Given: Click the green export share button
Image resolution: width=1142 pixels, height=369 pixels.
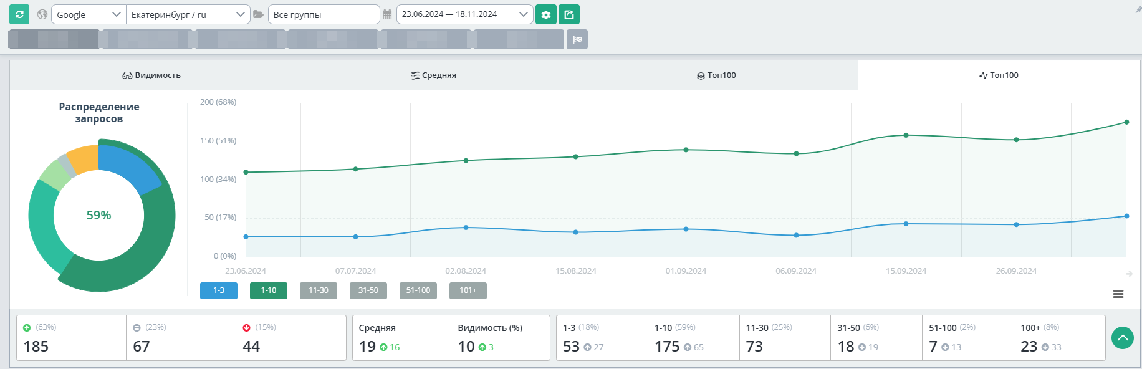Looking at the screenshot, I should [x=569, y=14].
